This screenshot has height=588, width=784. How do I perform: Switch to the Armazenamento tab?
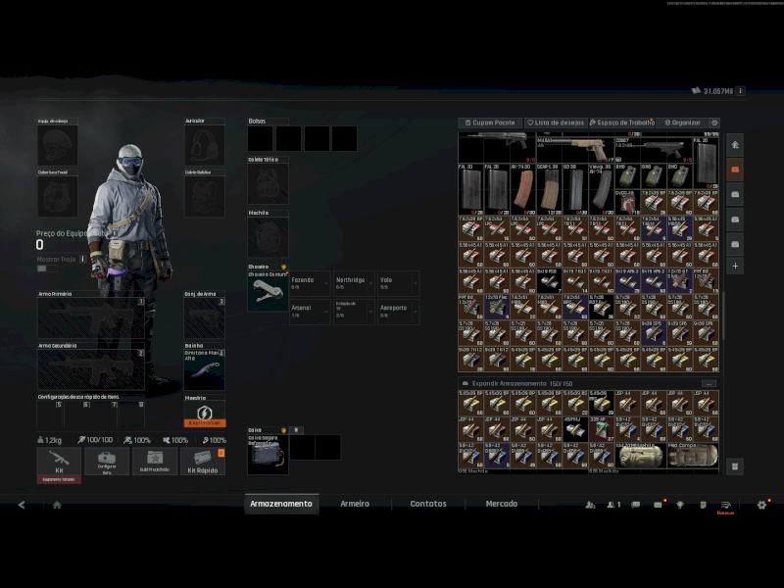[x=281, y=504]
